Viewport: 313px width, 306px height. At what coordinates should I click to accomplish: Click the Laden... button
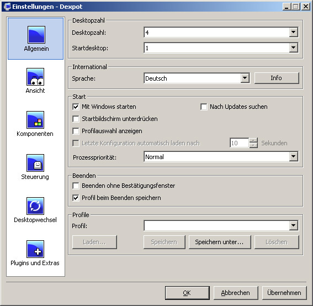94,242
